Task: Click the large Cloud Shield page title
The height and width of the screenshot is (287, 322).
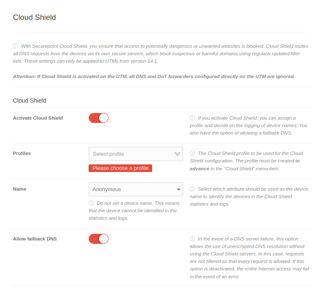Action: (x=34, y=17)
